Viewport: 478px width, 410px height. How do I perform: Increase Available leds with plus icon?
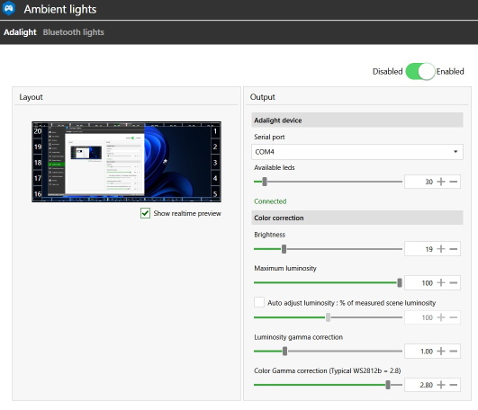click(441, 182)
